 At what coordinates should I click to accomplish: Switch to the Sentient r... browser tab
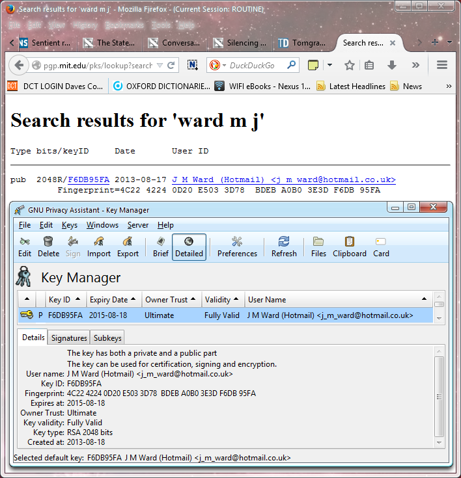[x=45, y=43]
